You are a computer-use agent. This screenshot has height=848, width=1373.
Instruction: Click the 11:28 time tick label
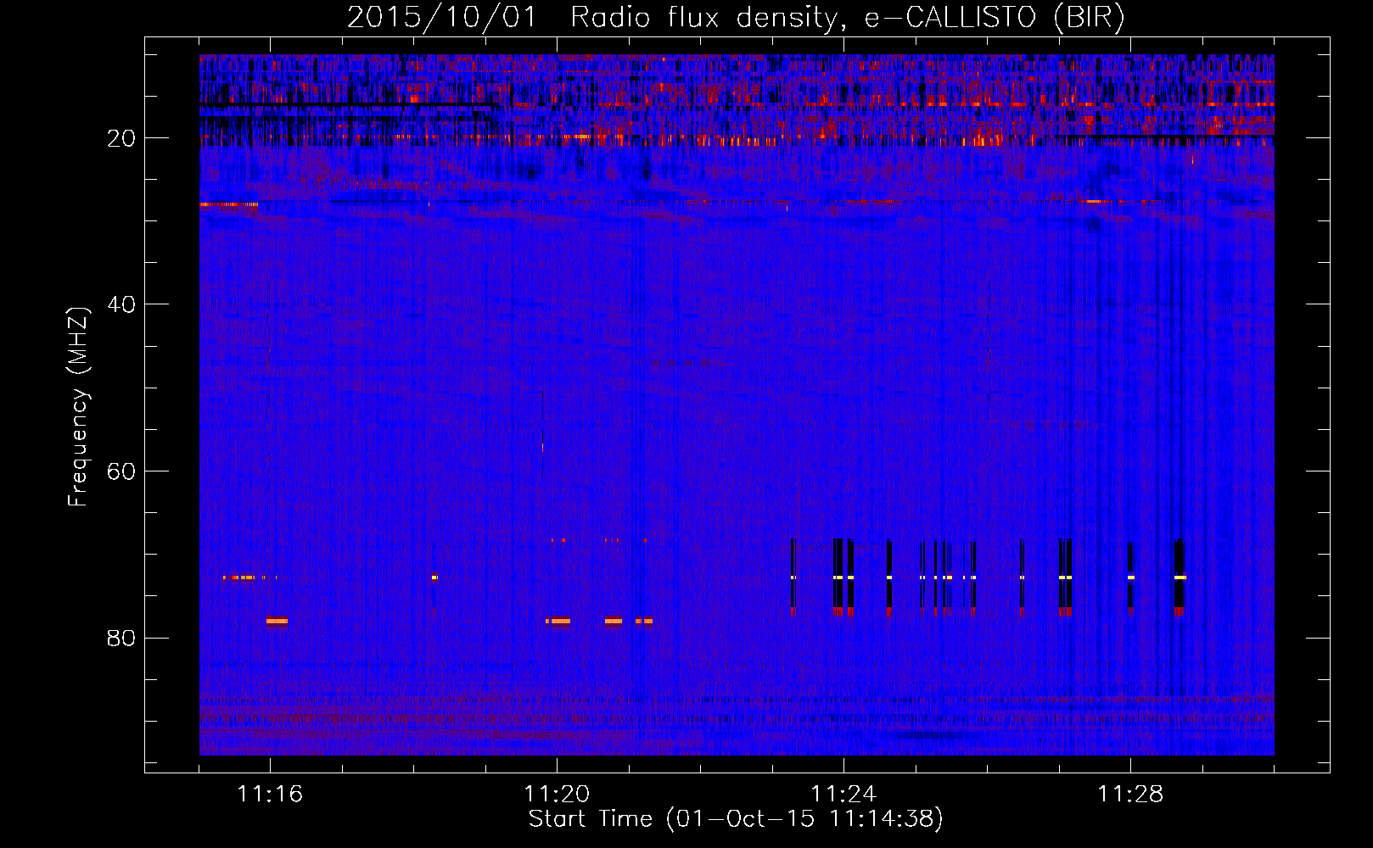point(1130,794)
